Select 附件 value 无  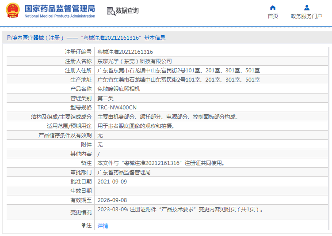click(100, 145)
